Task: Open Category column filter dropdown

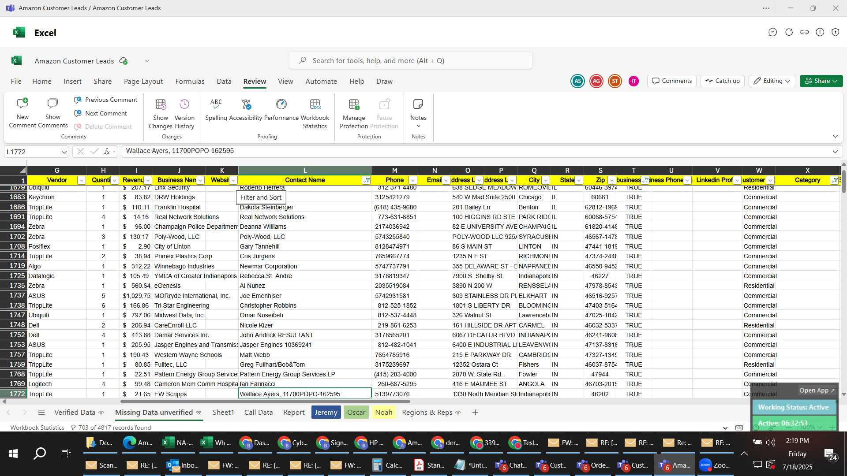Action: (x=835, y=180)
